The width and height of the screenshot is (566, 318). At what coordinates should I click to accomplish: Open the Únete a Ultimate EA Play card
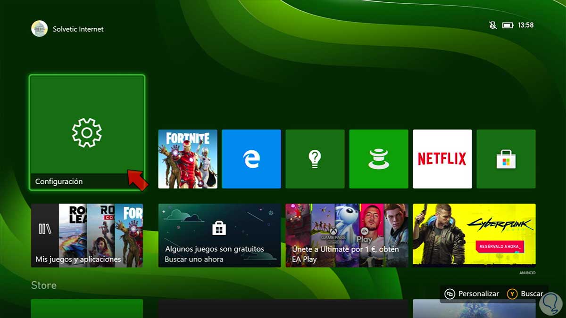(347, 236)
